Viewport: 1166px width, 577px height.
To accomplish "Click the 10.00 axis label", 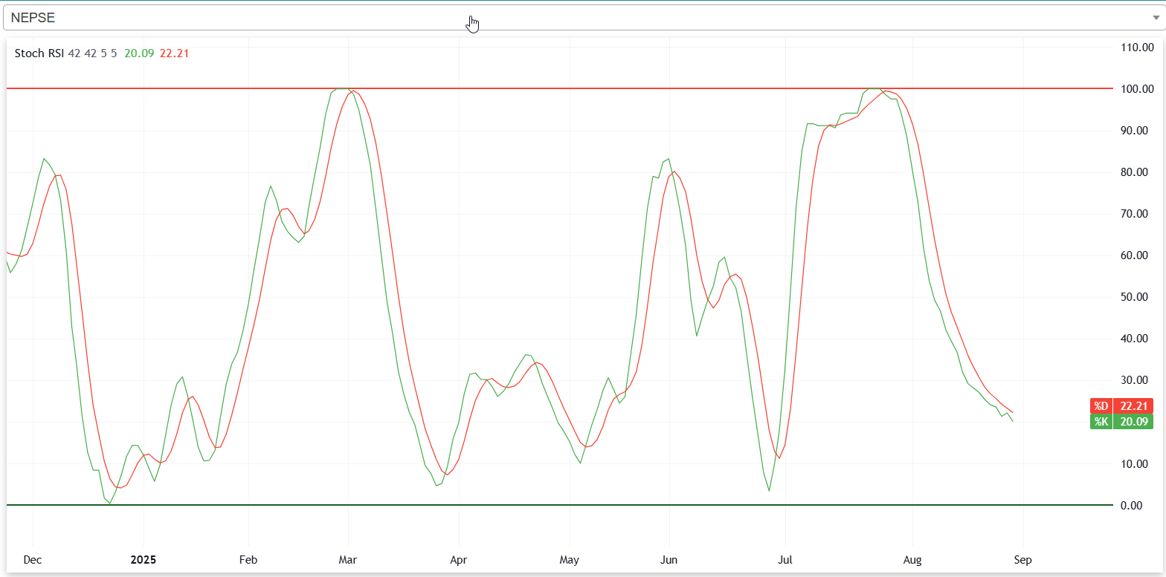I will pos(1134,464).
